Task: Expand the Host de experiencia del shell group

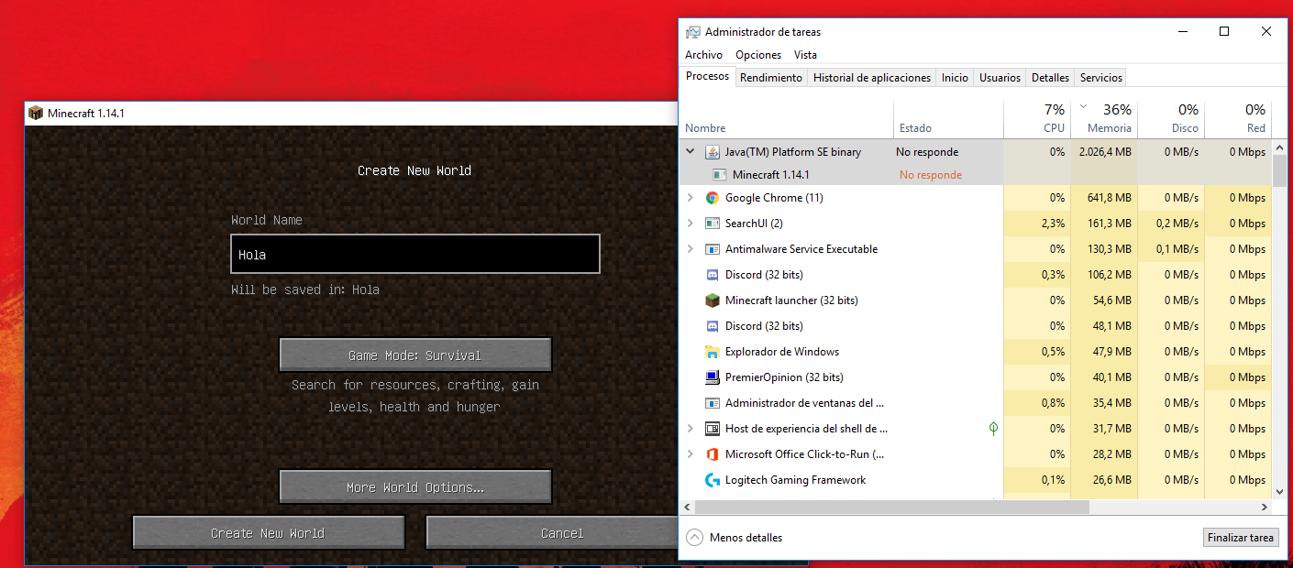Action: pos(691,429)
